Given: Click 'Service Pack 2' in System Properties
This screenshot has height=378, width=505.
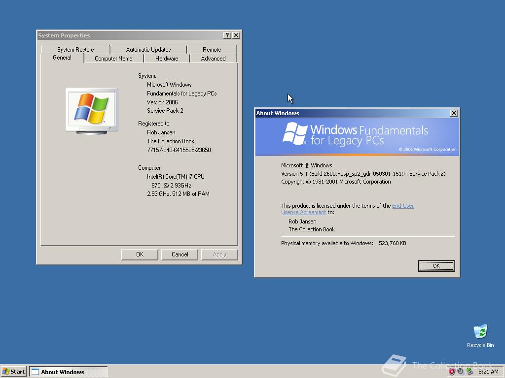Looking at the screenshot, I should (x=165, y=111).
